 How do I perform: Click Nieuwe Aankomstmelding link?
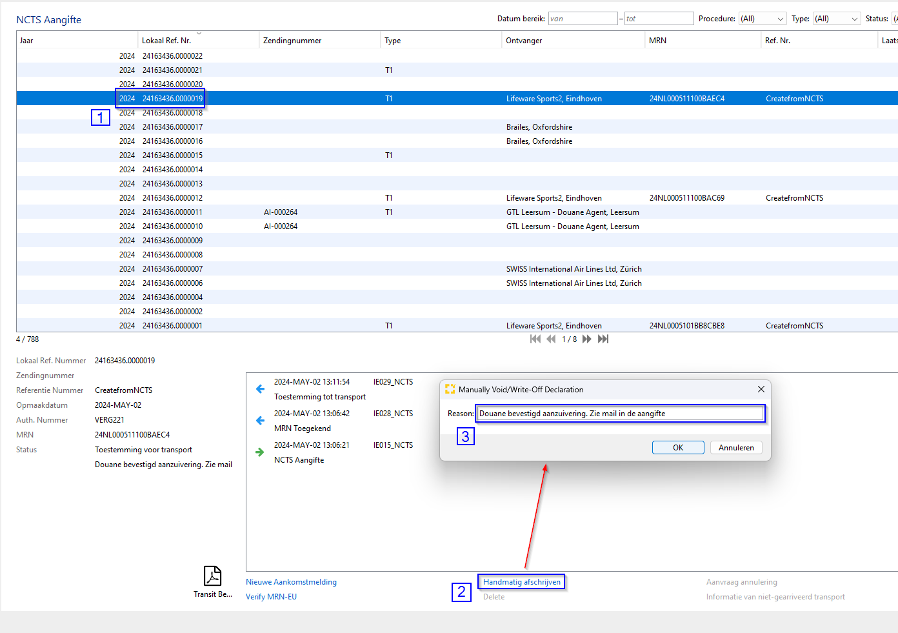pos(291,582)
